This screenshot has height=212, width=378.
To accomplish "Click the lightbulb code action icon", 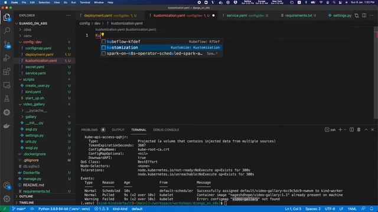I will tap(103, 35).
